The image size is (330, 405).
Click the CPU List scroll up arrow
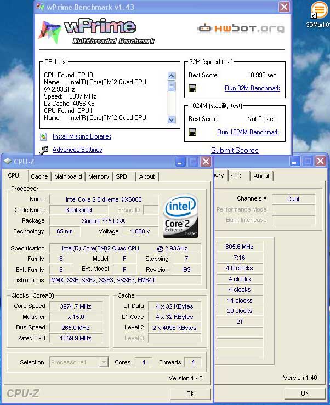(171, 76)
